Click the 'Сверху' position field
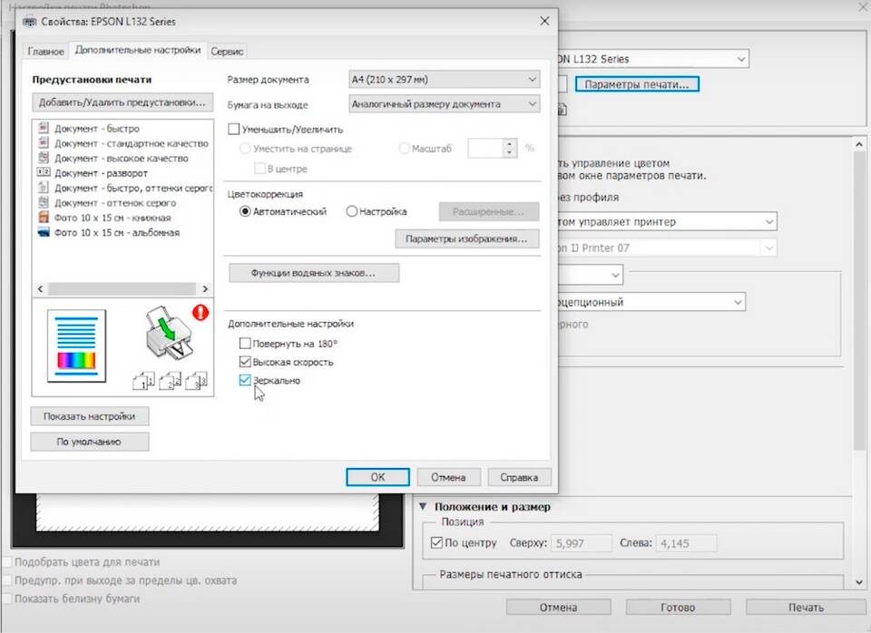This screenshot has width=871, height=633. tap(582, 543)
